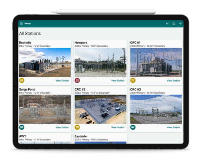
Task: Click the Surge Pond station title
Action: coord(27,89)
